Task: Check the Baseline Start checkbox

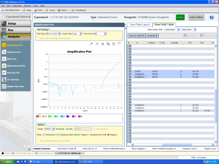Action: pos(59,134)
